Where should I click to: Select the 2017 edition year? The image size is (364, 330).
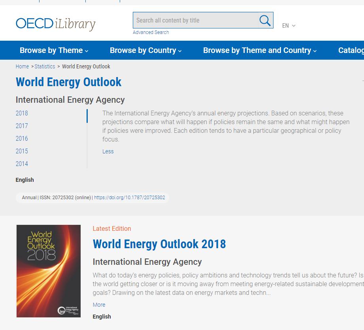[22, 126]
